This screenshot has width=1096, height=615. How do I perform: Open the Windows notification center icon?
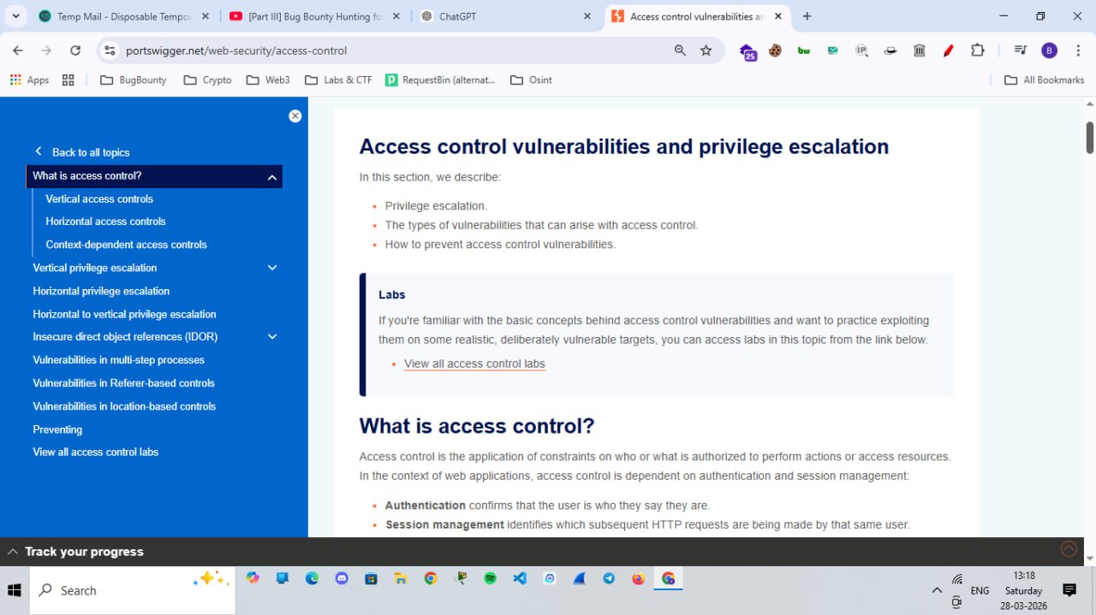(1069, 590)
